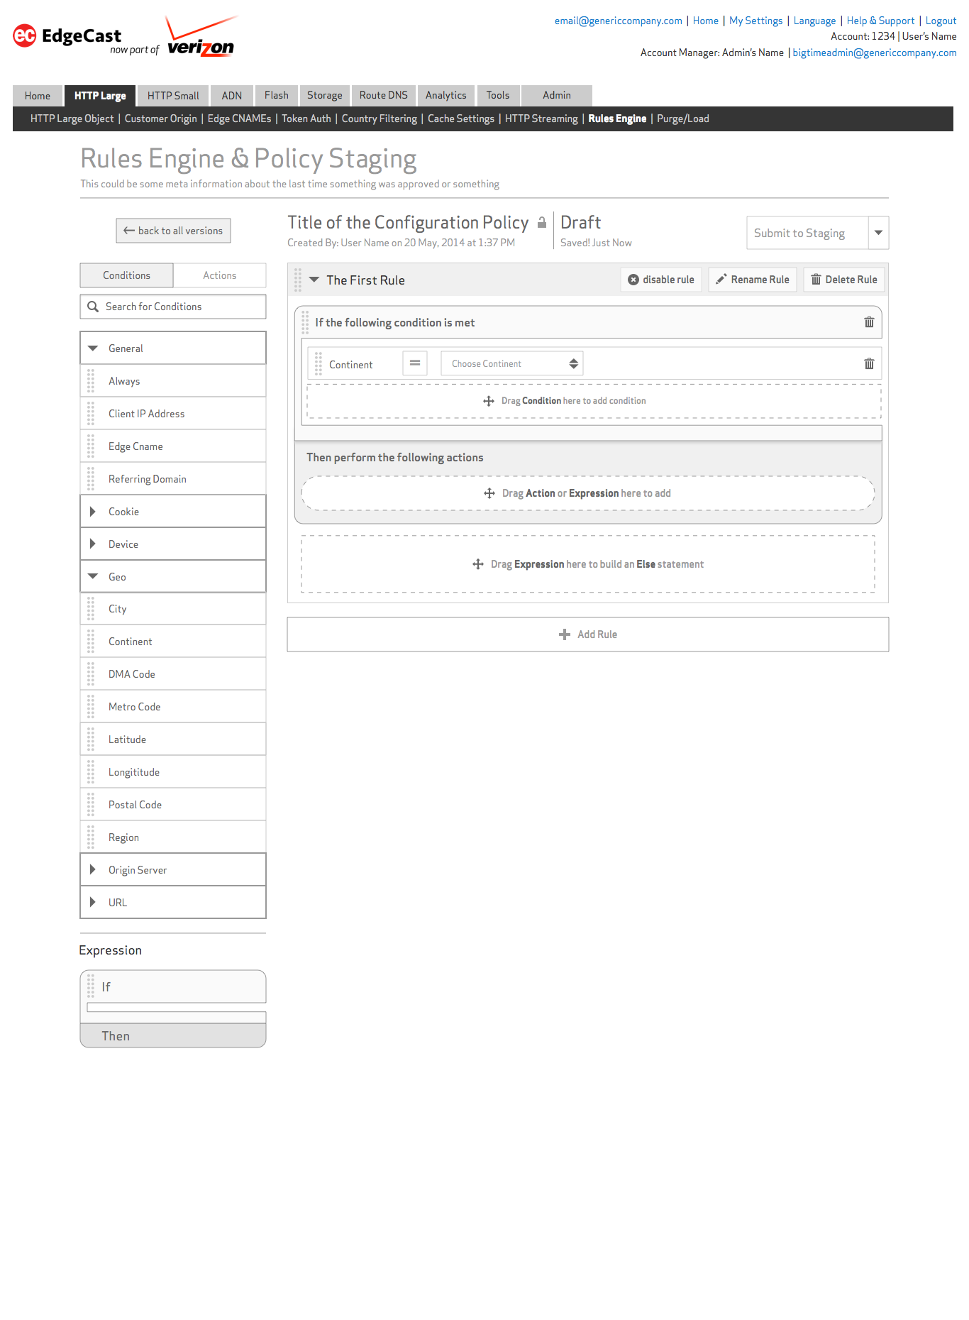Click the EdgeCast logo
The image size is (969, 1320).
(x=67, y=36)
